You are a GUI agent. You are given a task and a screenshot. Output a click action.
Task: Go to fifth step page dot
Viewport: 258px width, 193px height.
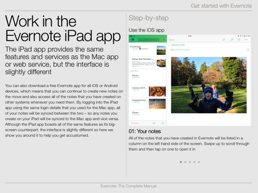click(199, 162)
